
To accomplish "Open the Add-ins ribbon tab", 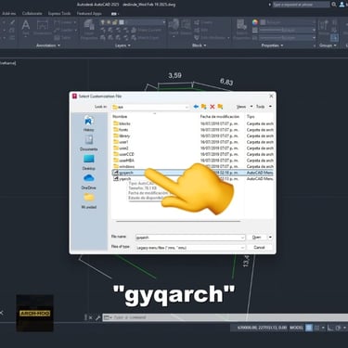I will (9, 14).
